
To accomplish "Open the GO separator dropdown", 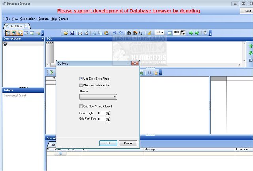I will (162, 33).
